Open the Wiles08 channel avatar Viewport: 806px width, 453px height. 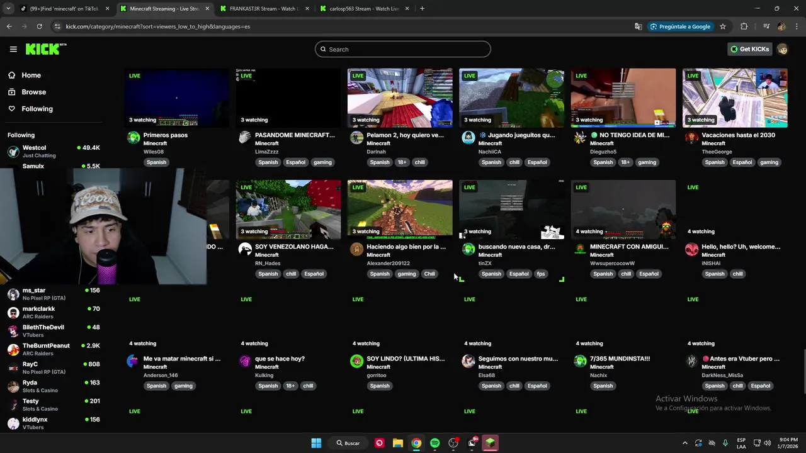point(133,138)
